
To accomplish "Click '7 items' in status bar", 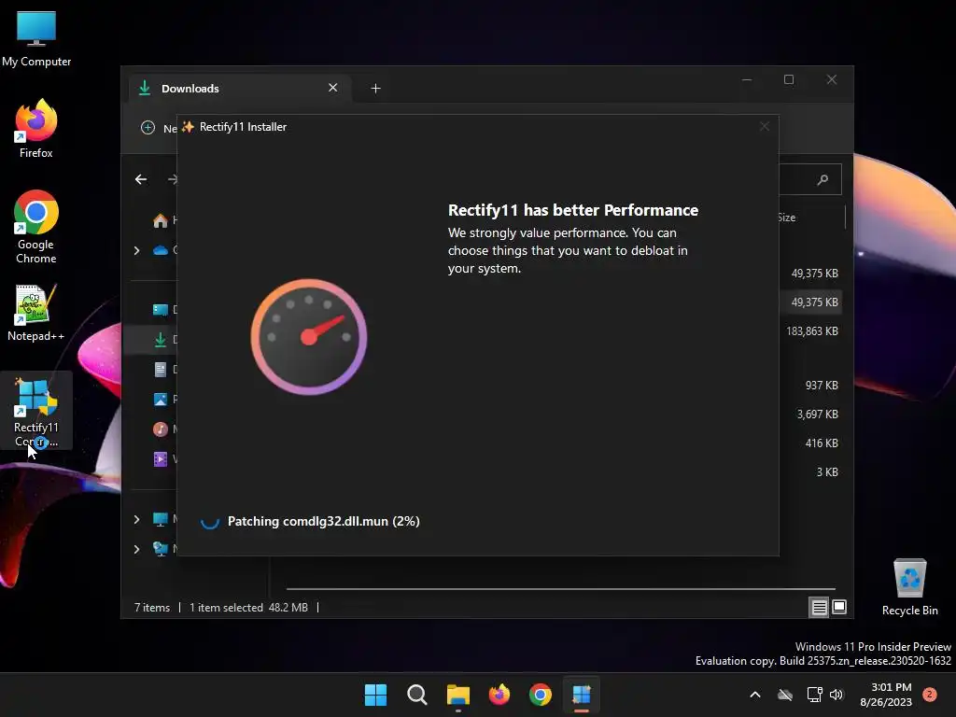I will click(152, 607).
